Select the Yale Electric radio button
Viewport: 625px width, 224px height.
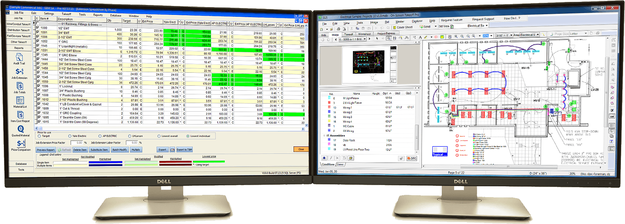pyautogui.click(x=70, y=136)
